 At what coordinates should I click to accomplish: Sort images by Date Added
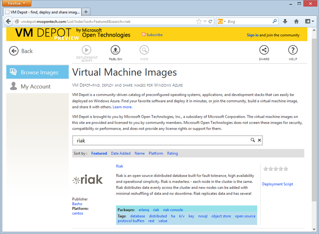121,153
